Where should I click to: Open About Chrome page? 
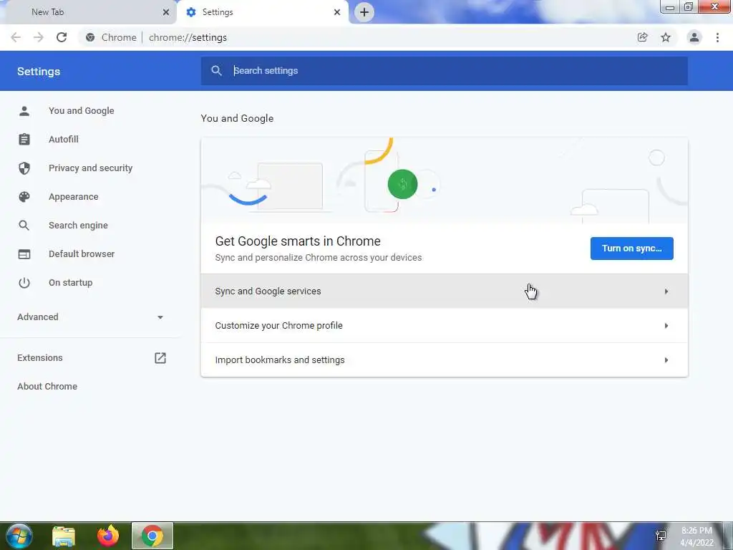click(x=47, y=386)
